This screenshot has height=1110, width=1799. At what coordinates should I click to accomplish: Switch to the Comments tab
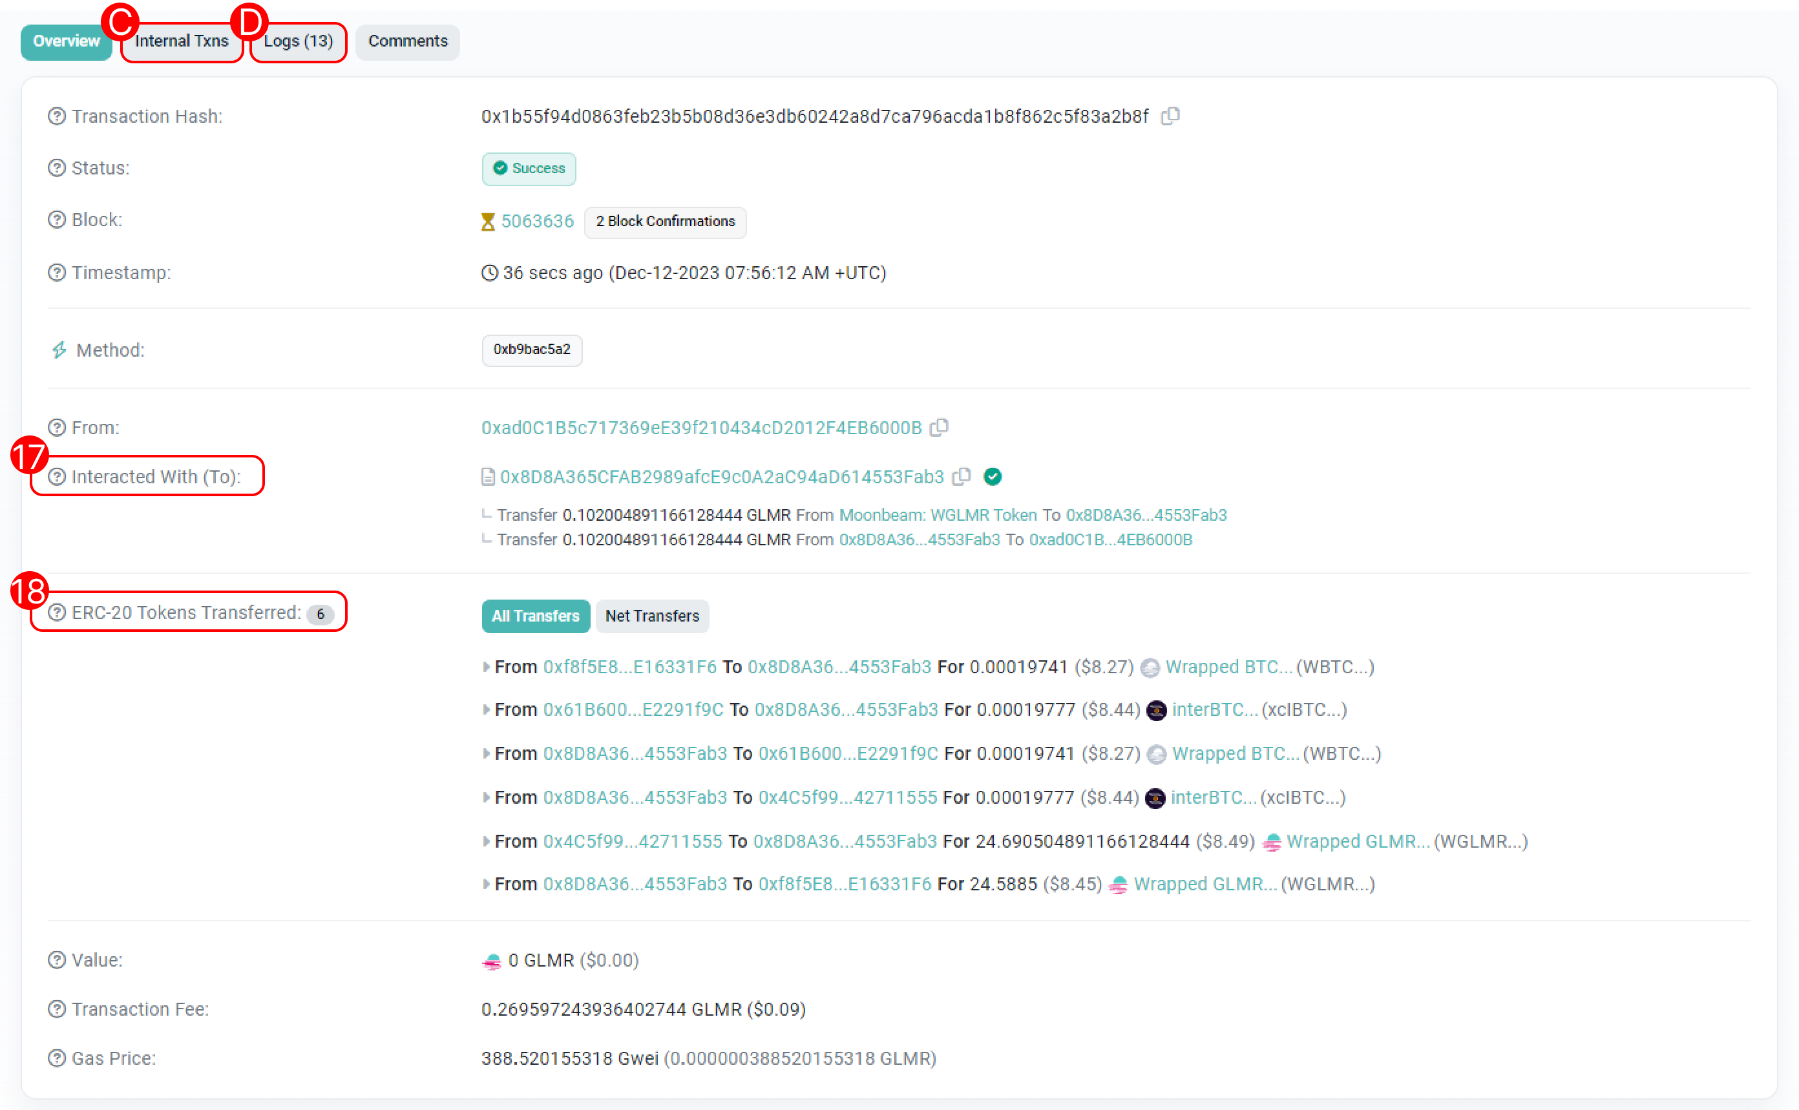point(408,41)
